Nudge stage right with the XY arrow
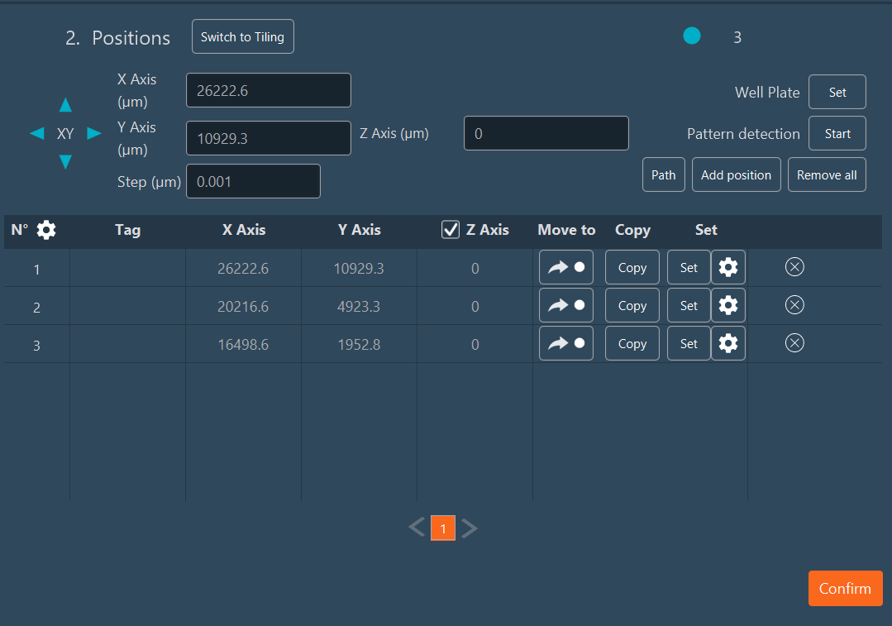The image size is (892, 626). click(x=93, y=132)
